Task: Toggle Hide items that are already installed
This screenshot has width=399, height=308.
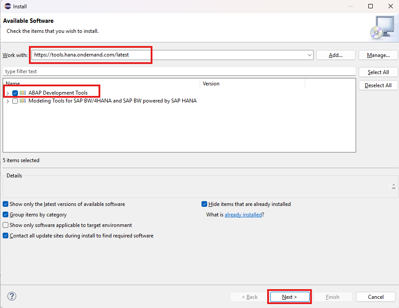Action: tap(204, 204)
